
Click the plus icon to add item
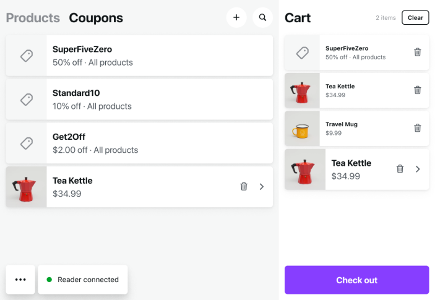(236, 17)
